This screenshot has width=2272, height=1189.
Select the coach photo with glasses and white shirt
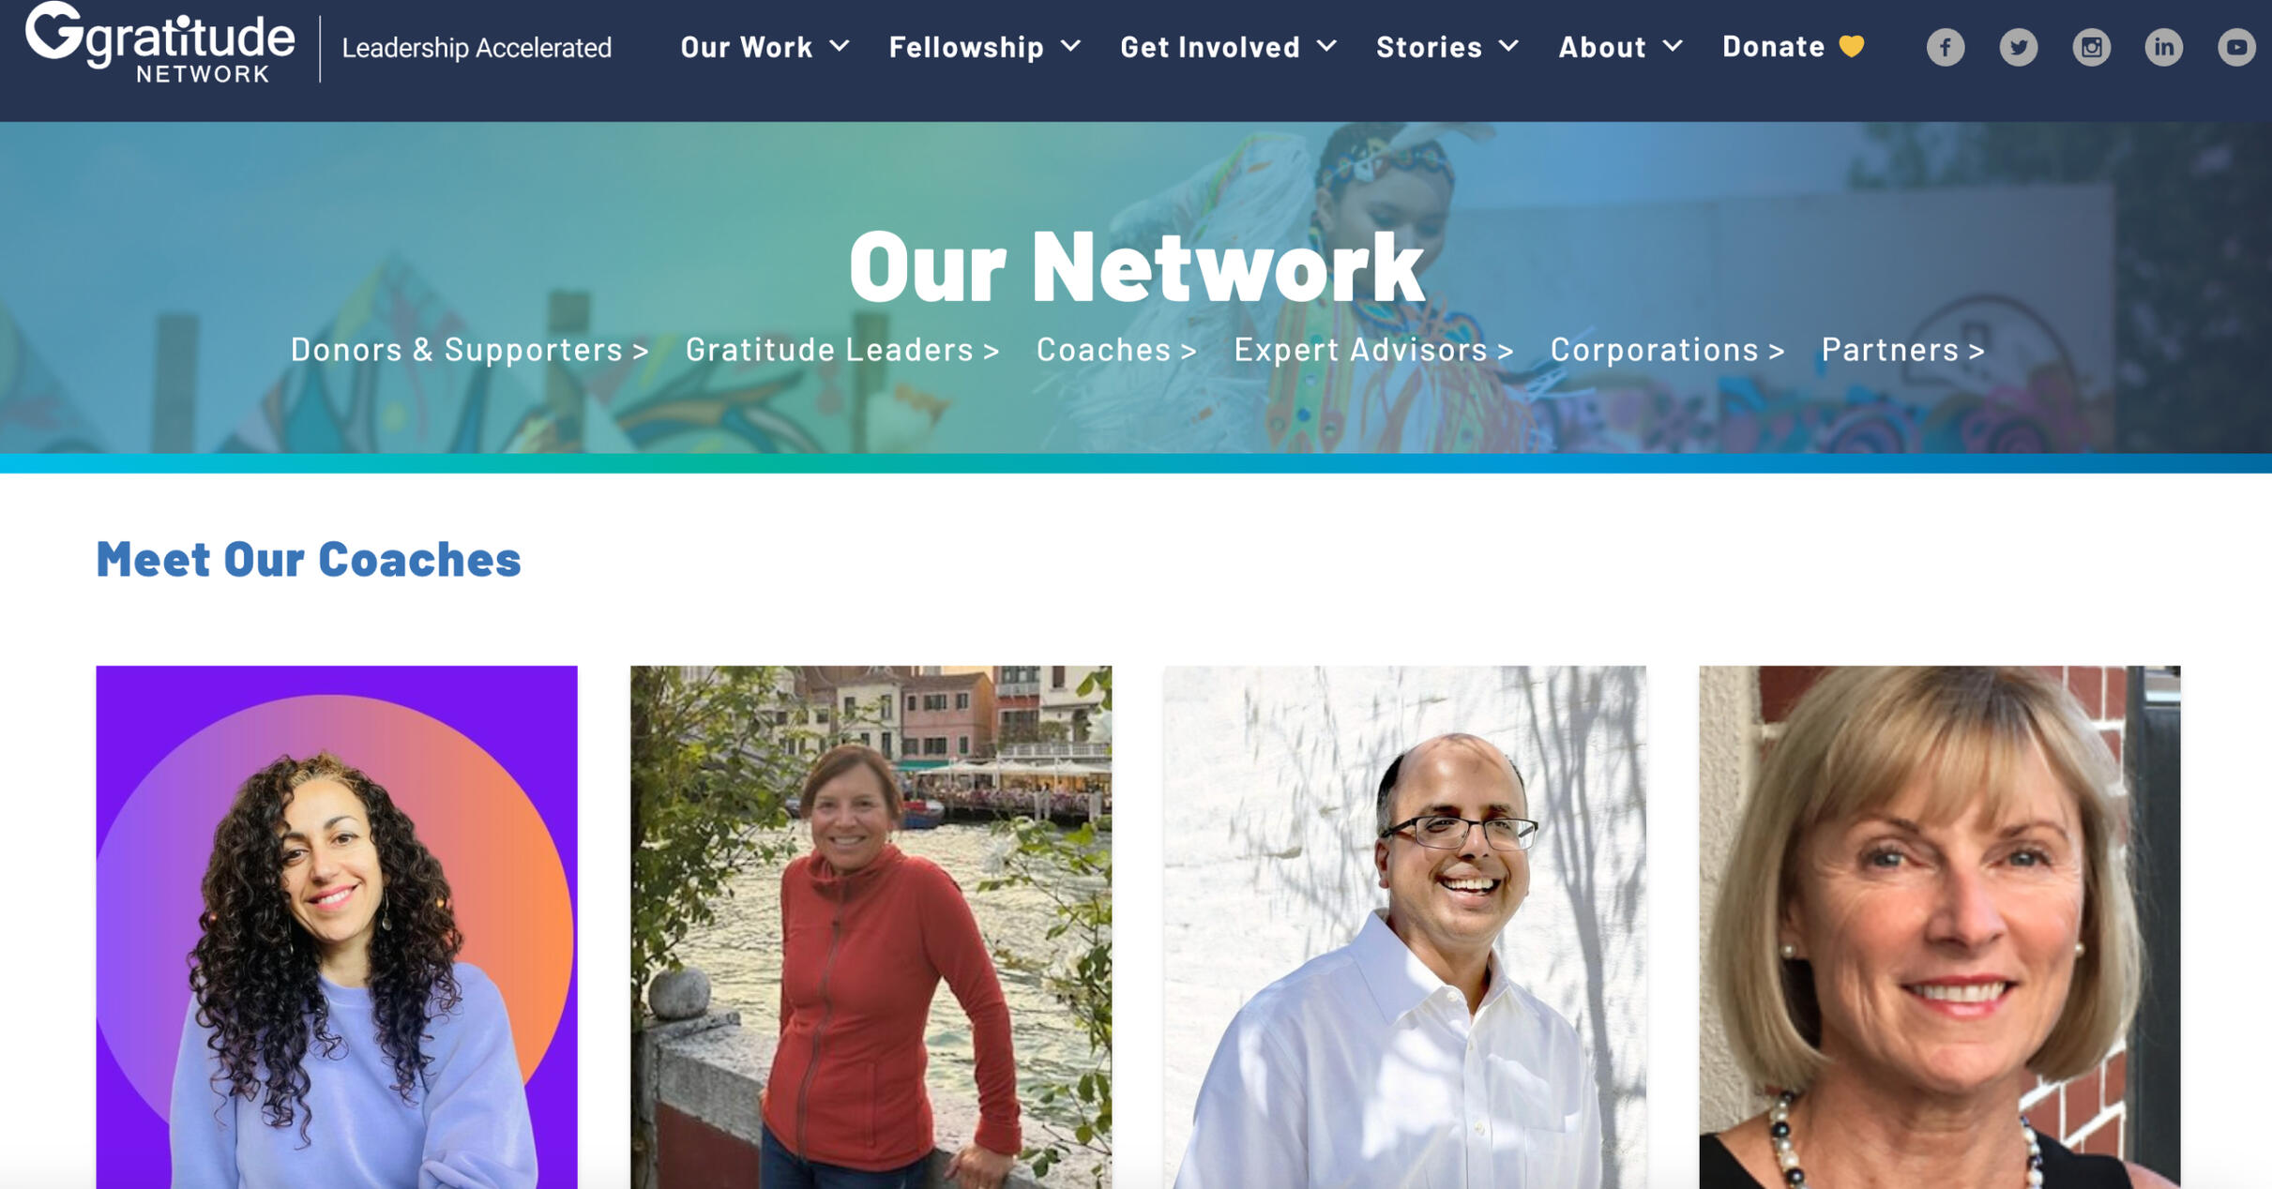click(x=1405, y=927)
